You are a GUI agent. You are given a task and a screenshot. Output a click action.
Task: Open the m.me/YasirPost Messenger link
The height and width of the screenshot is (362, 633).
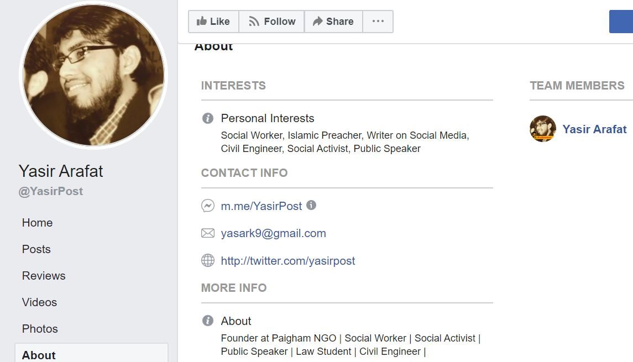click(x=261, y=206)
